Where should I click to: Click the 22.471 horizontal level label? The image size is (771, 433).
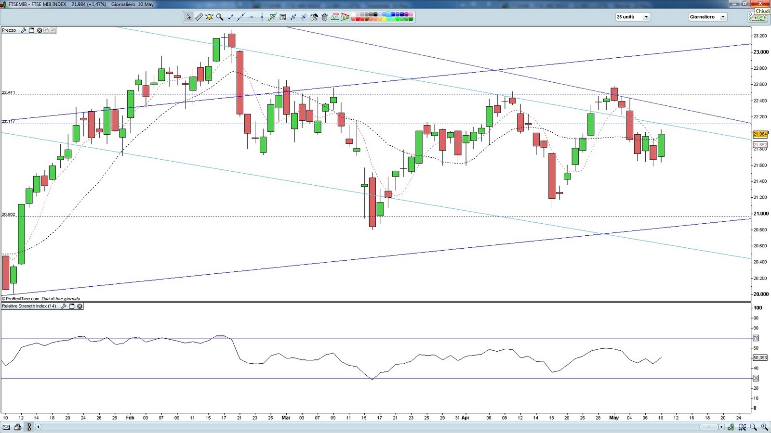8,92
